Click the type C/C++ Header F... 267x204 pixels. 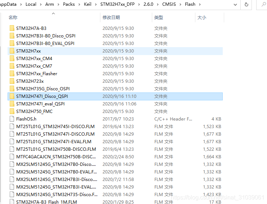[x=173, y=119]
